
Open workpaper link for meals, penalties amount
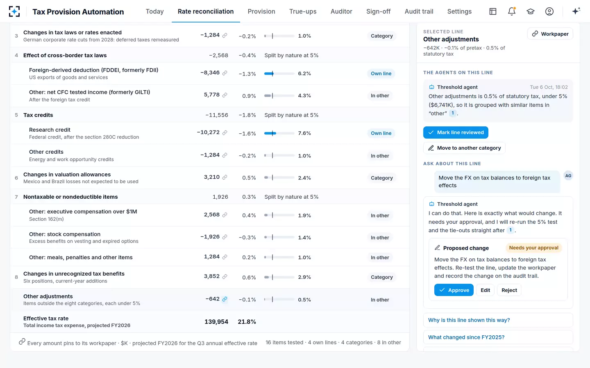tap(225, 257)
